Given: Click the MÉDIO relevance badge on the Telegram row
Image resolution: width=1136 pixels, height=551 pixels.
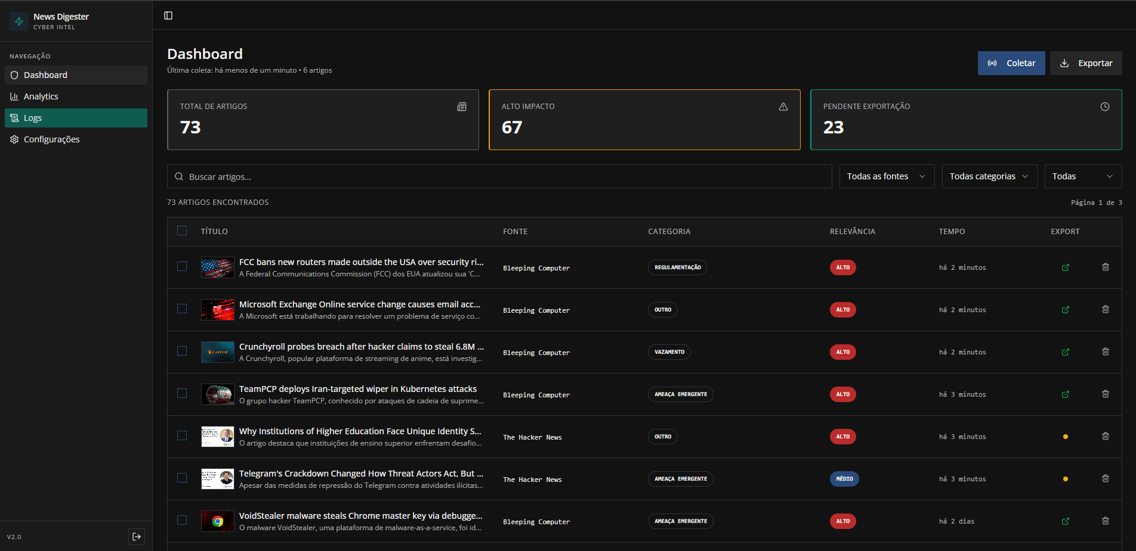Looking at the screenshot, I should pos(844,478).
